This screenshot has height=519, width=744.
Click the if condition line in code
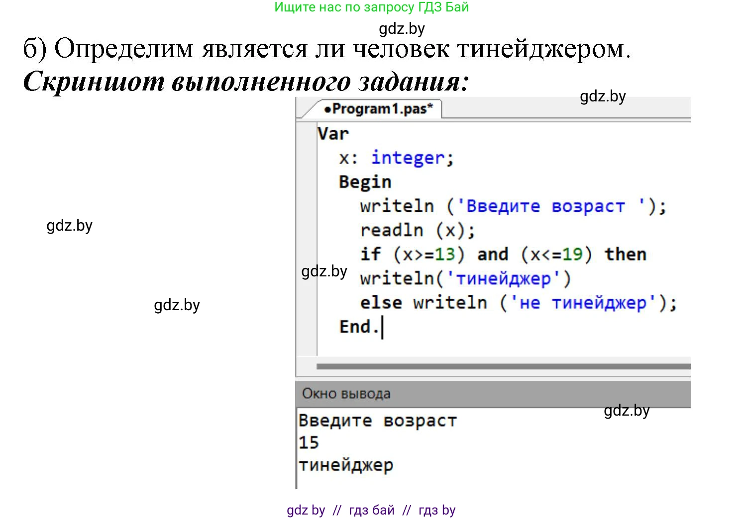coord(503,254)
